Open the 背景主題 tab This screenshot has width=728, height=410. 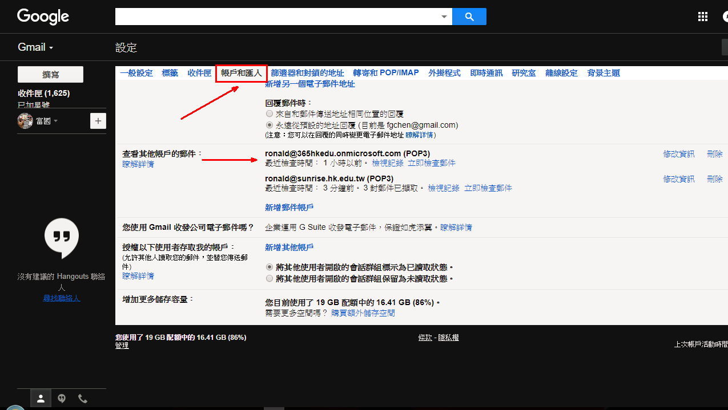[604, 73]
